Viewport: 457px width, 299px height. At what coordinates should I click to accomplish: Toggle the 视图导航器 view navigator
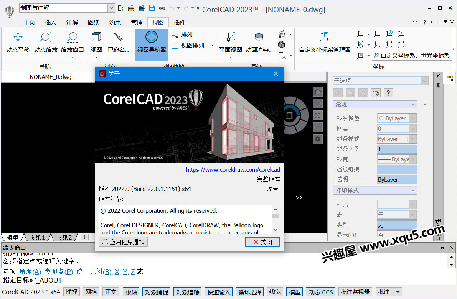click(152, 44)
